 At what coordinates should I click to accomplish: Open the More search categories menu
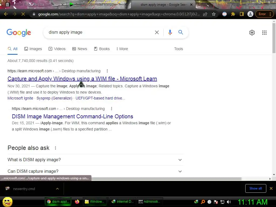[x=122, y=49]
